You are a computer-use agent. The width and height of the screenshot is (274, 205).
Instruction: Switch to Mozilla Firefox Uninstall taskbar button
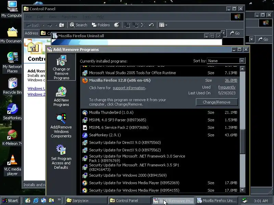[x=217, y=201]
